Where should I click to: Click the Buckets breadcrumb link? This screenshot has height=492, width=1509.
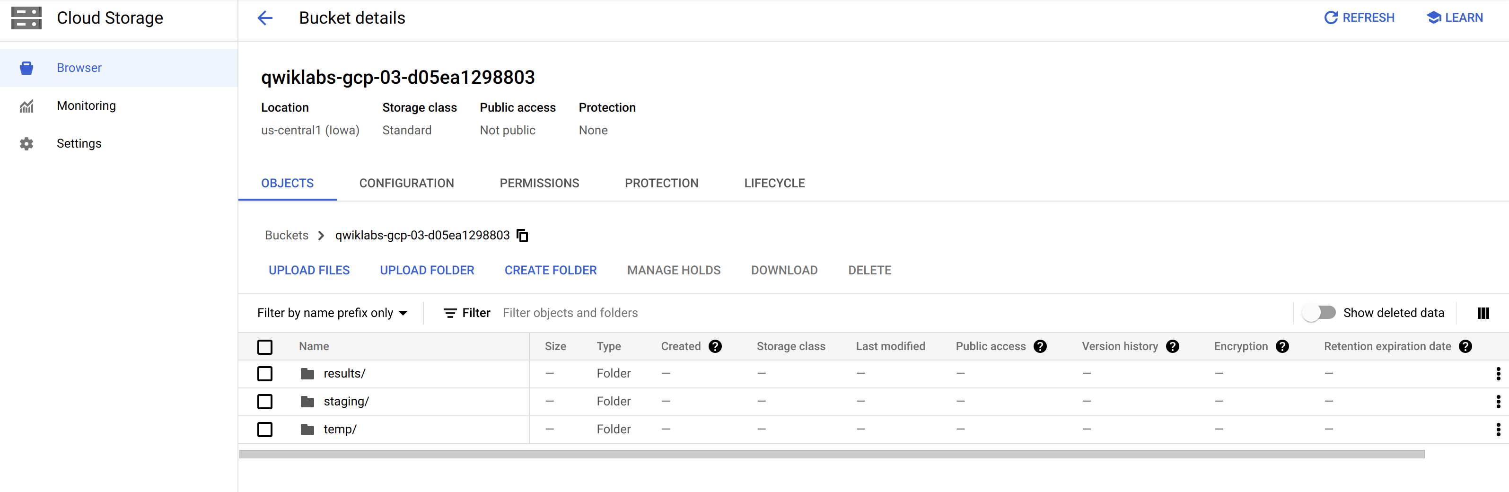tap(287, 236)
